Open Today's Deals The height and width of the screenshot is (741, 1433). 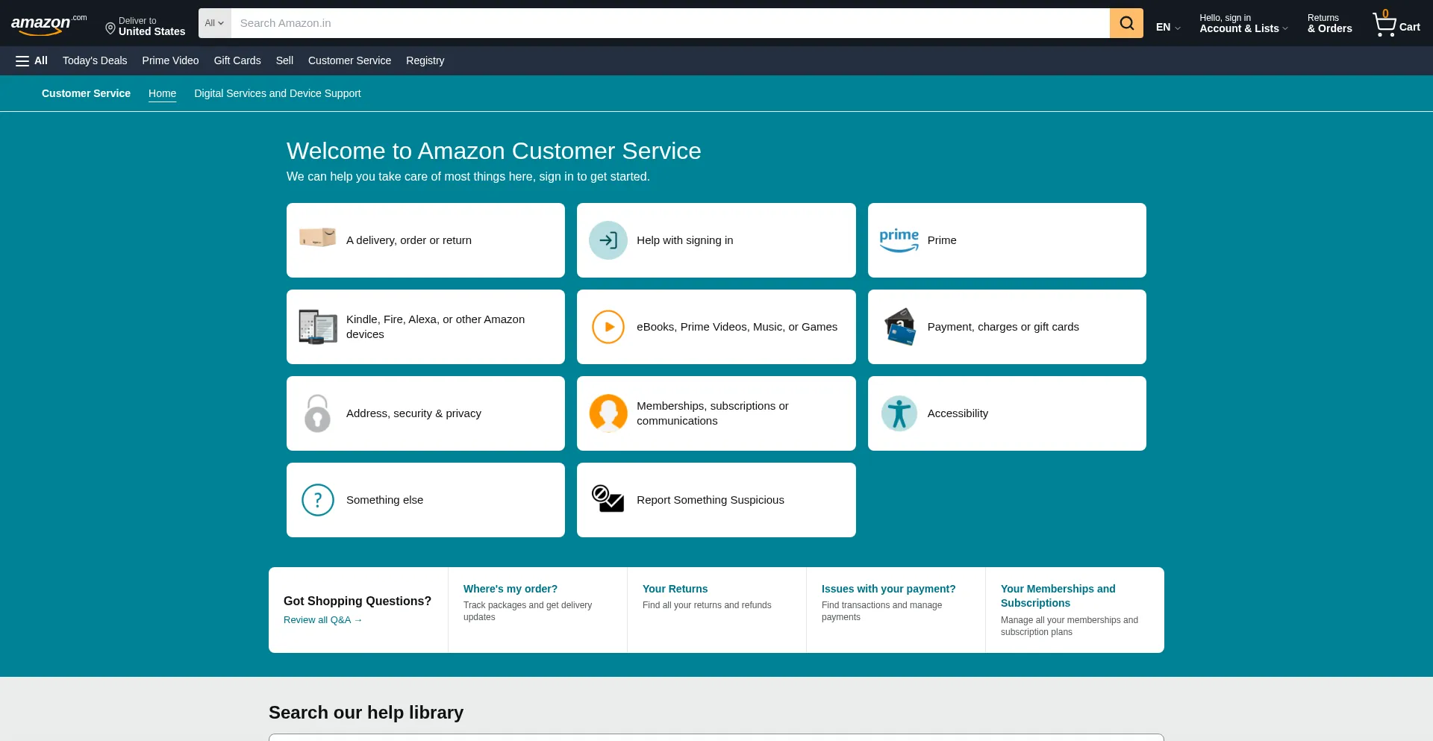pos(95,60)
